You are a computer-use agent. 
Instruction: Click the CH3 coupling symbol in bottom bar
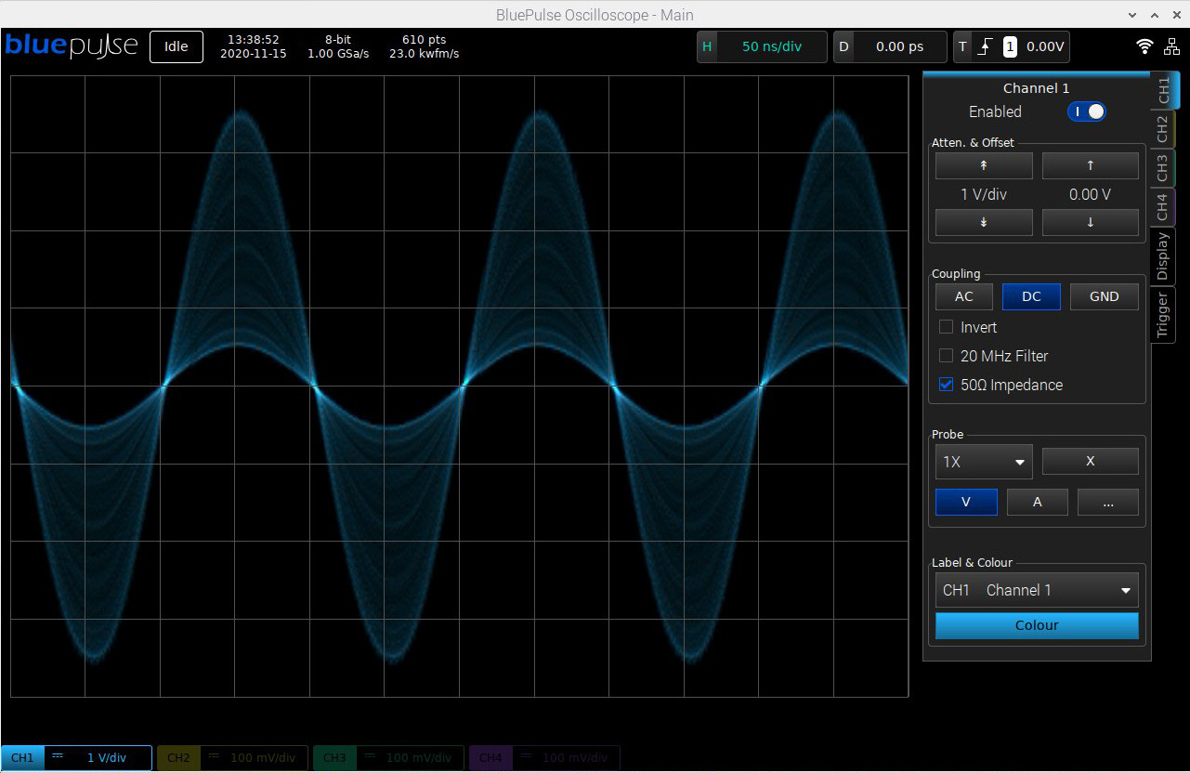370,756
